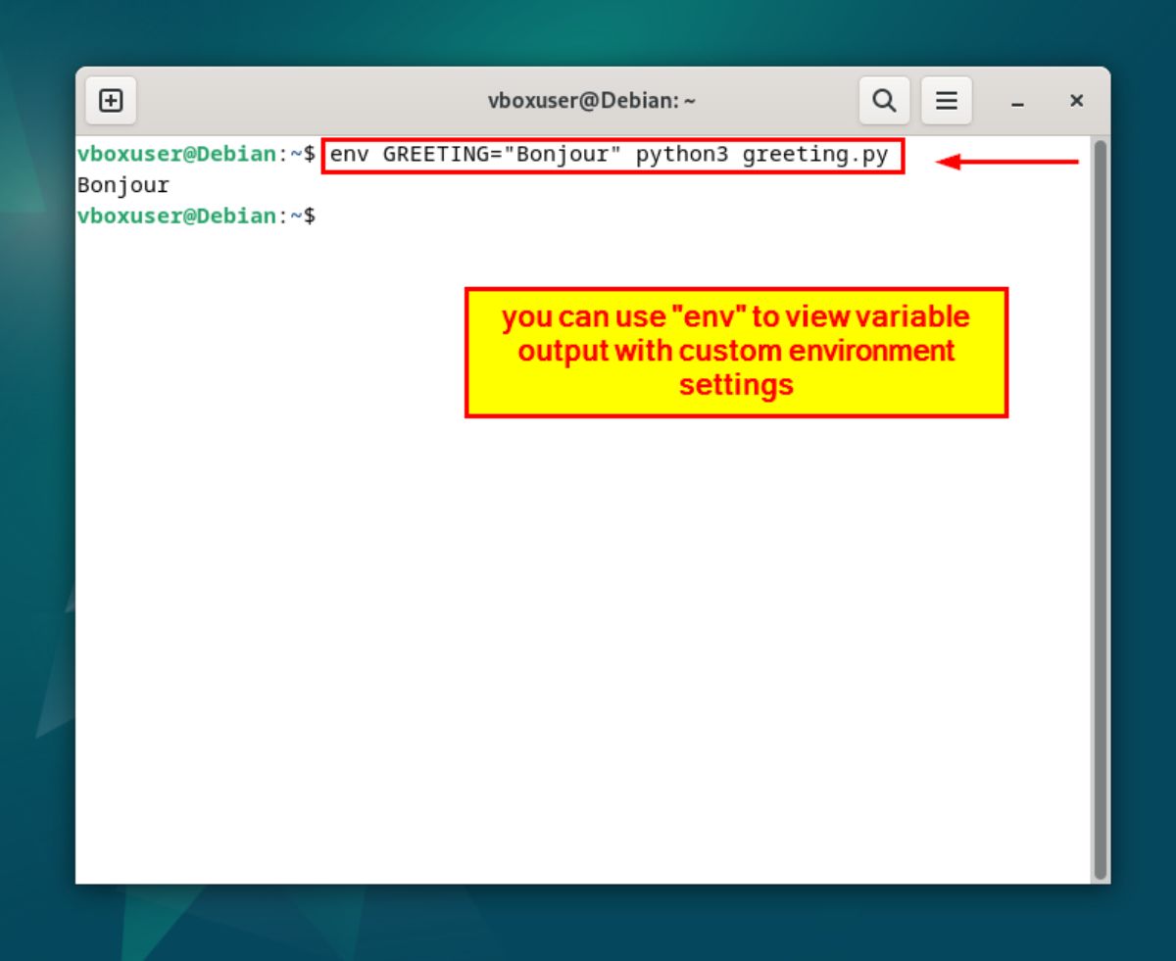This screenshot has height=961, width=1176.
Task: Click the word env in the command
Action: (x=349, y=155)
